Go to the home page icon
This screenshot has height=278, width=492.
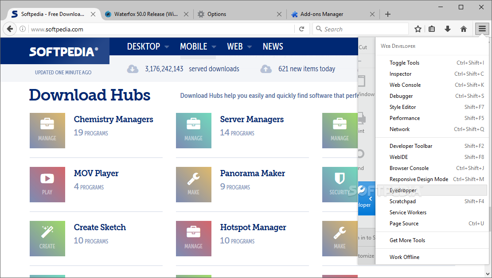point(464,29)
